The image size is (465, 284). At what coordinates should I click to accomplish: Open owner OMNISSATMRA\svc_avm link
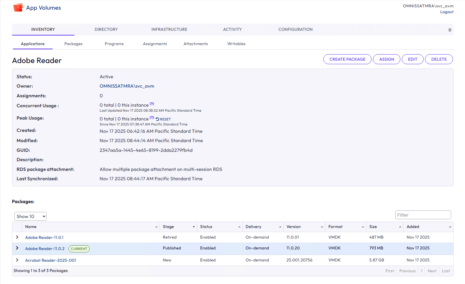tap(127, 86)
